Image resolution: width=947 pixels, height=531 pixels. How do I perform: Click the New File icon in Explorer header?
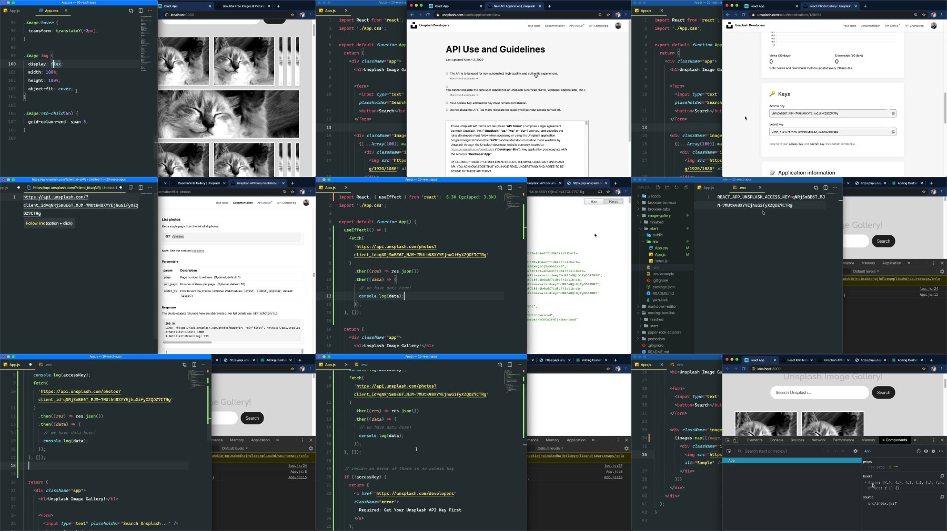658,188
